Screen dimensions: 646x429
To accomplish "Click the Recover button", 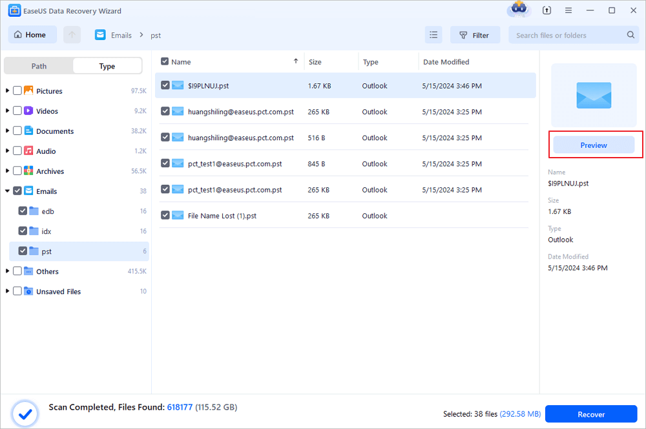I will (591, 414).
